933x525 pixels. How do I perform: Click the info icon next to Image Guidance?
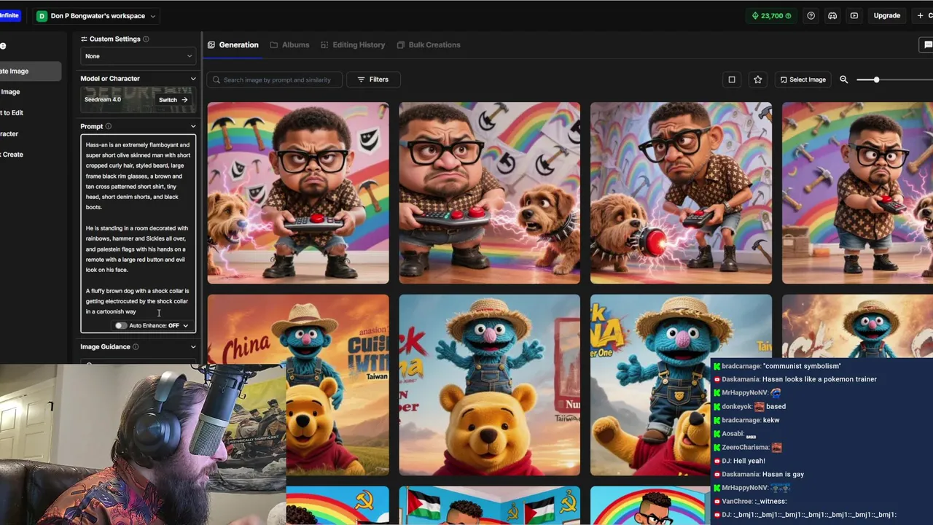point(136,346)
